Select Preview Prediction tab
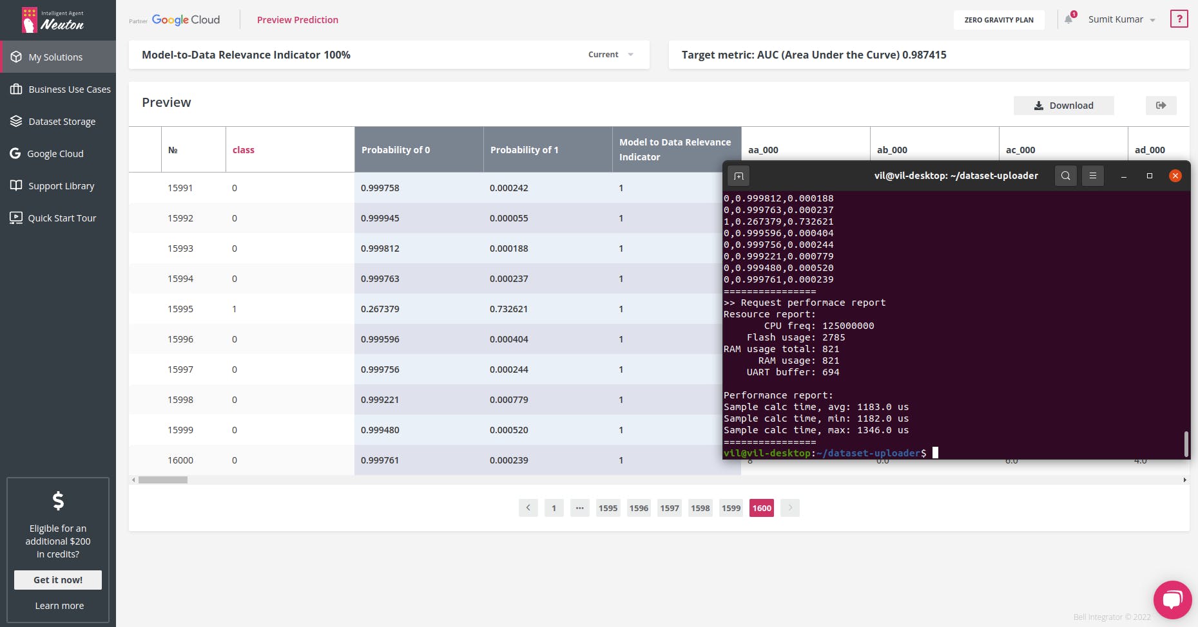 (x=298, y=20)
